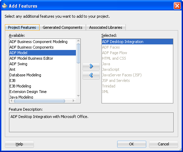Select Java Modeling in Available list

(43, 97)
